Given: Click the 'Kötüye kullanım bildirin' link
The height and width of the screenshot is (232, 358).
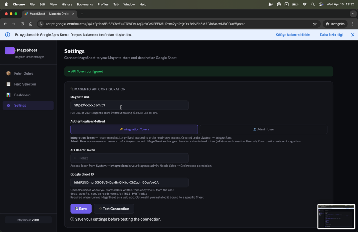Looking at the screenshot, I should pyautogui.click(x=293, y=35).
